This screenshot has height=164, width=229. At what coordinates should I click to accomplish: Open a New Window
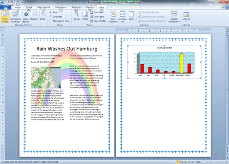coord(113,17)
